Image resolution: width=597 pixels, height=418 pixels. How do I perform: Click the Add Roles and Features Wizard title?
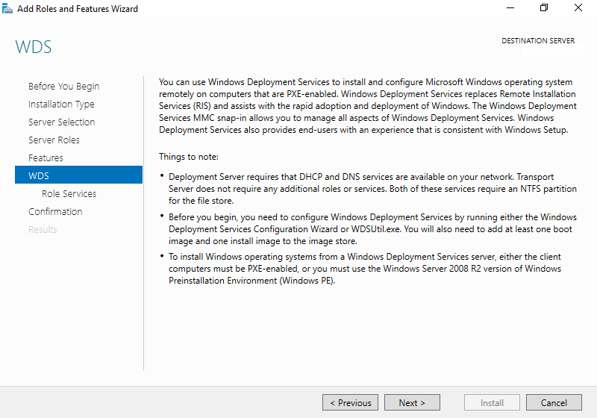point(78,9)
